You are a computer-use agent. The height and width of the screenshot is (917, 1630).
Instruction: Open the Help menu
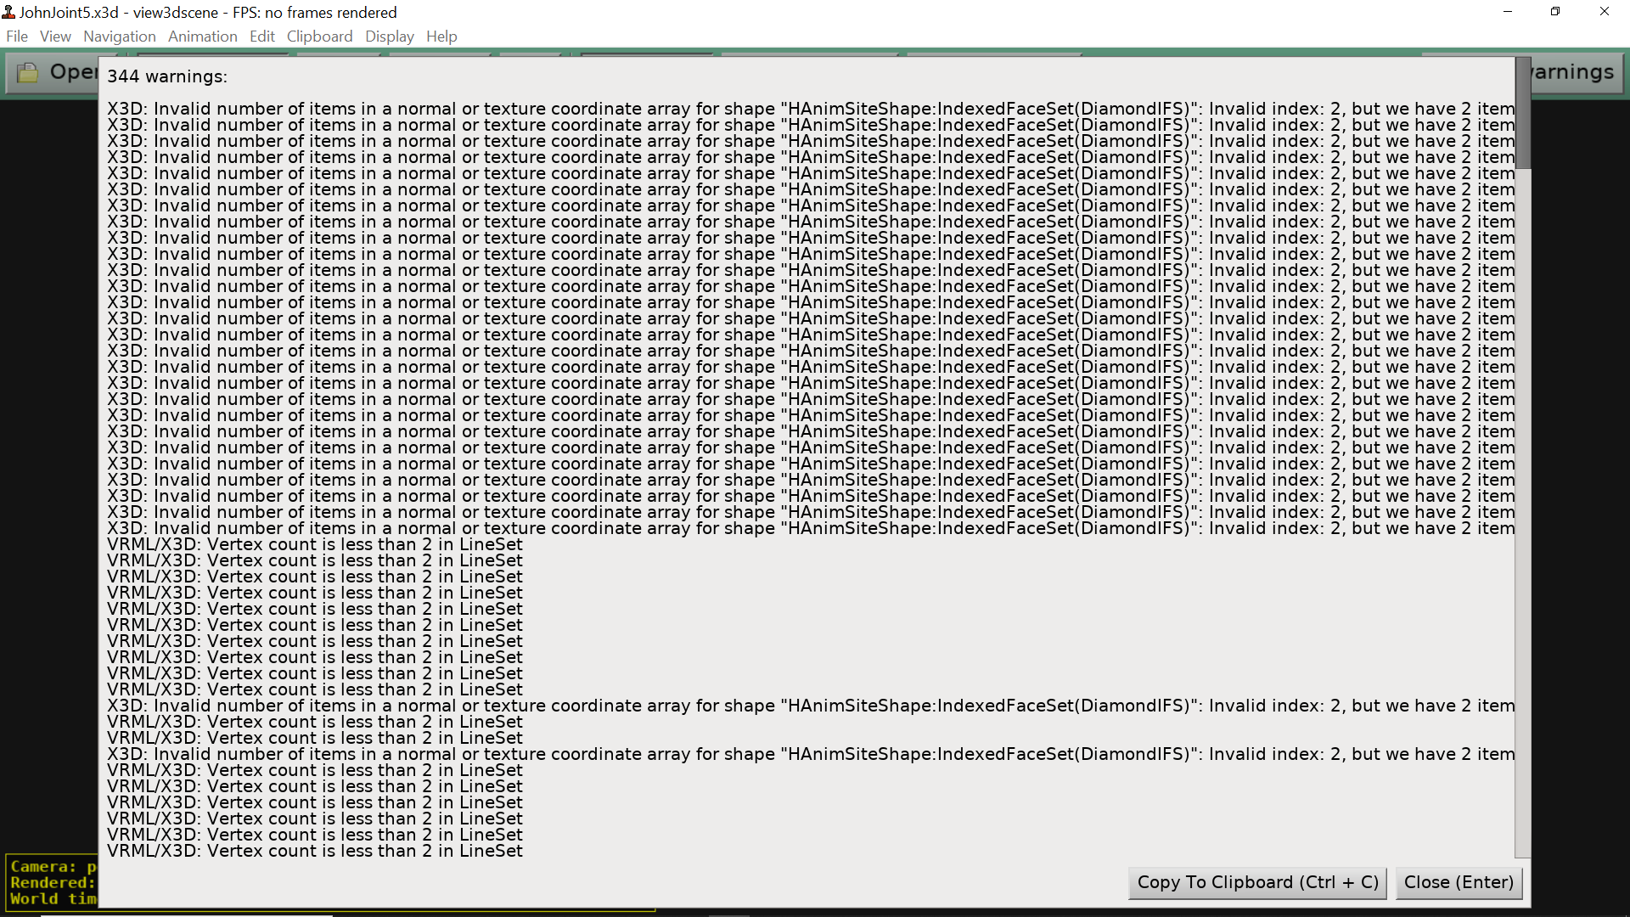point(441,37)
